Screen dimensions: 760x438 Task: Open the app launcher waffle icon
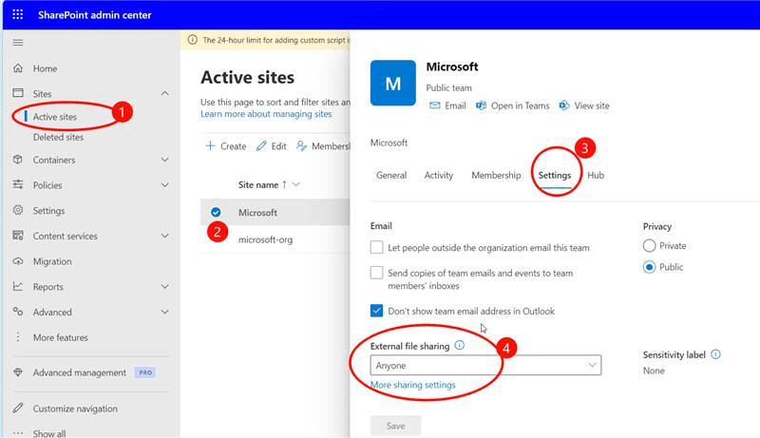point(17,14)
